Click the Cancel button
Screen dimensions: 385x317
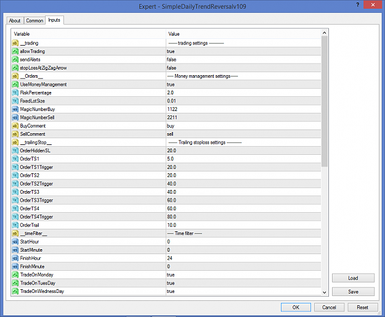[329, 307]
